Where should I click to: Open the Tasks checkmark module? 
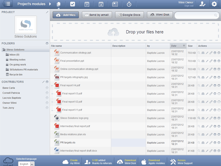(x=72, y=4)
